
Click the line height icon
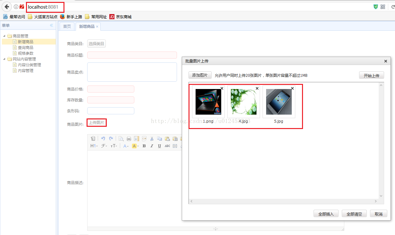[x=175, y=146]
